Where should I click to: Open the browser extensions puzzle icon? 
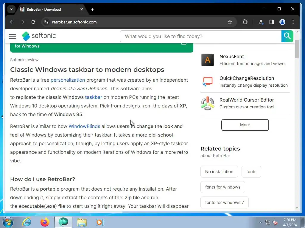point(245,22)
